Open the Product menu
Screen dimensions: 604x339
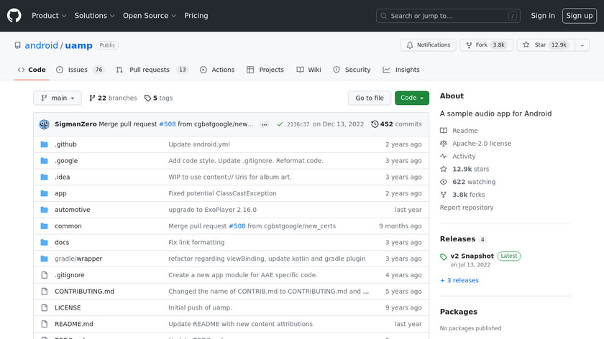coord(49,16)
